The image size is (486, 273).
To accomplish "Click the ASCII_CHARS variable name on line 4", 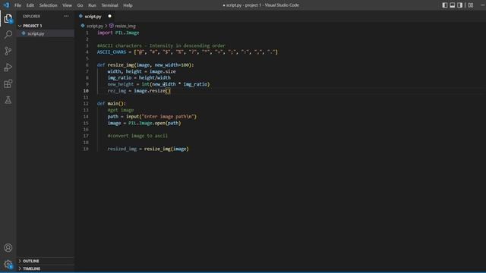I will pos(112,52).
